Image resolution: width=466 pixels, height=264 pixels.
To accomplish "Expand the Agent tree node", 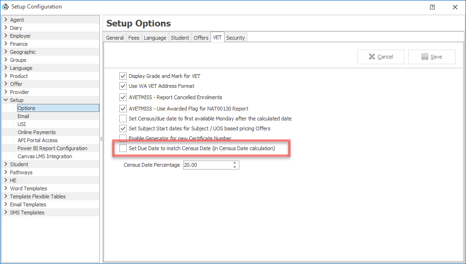I will click(6, 20).
